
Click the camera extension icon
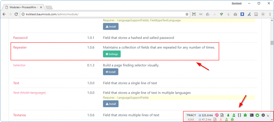pyautogui.click(x=235, y=14)
